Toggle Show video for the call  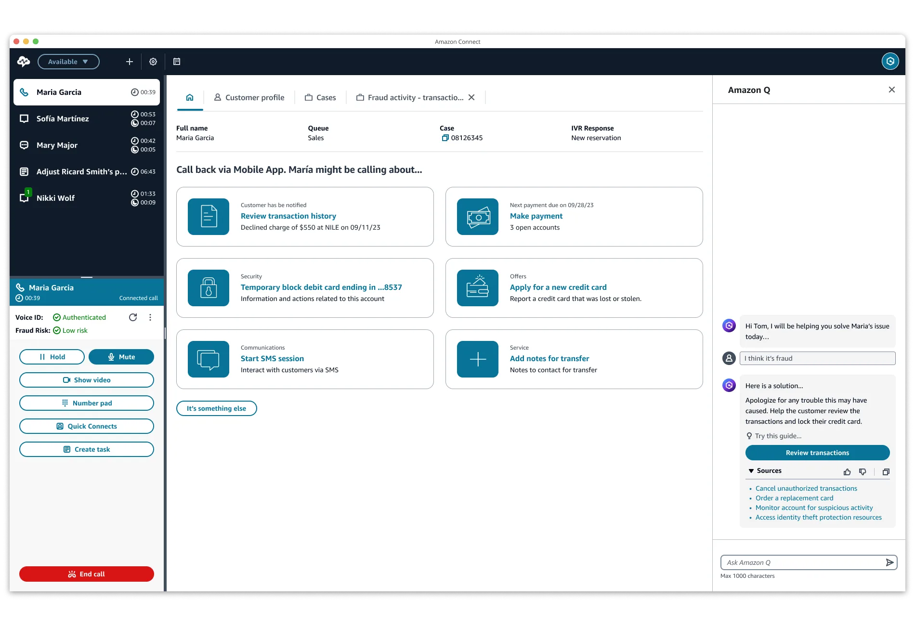(x=87, y=380)
